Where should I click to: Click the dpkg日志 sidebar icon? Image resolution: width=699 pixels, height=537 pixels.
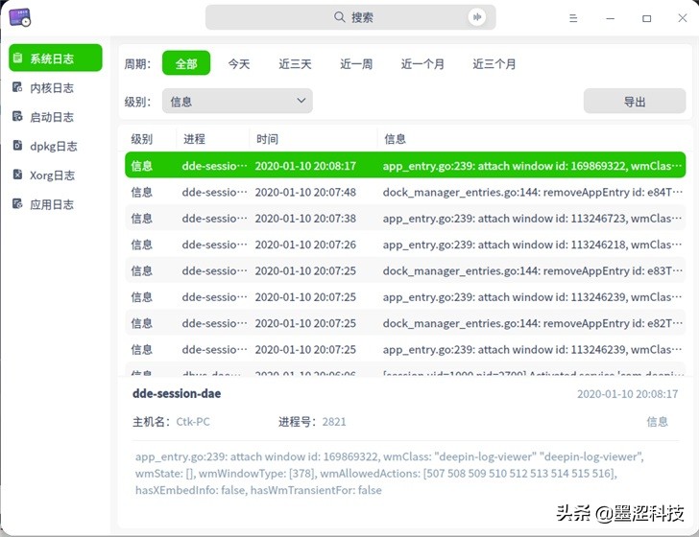point(17,145)
